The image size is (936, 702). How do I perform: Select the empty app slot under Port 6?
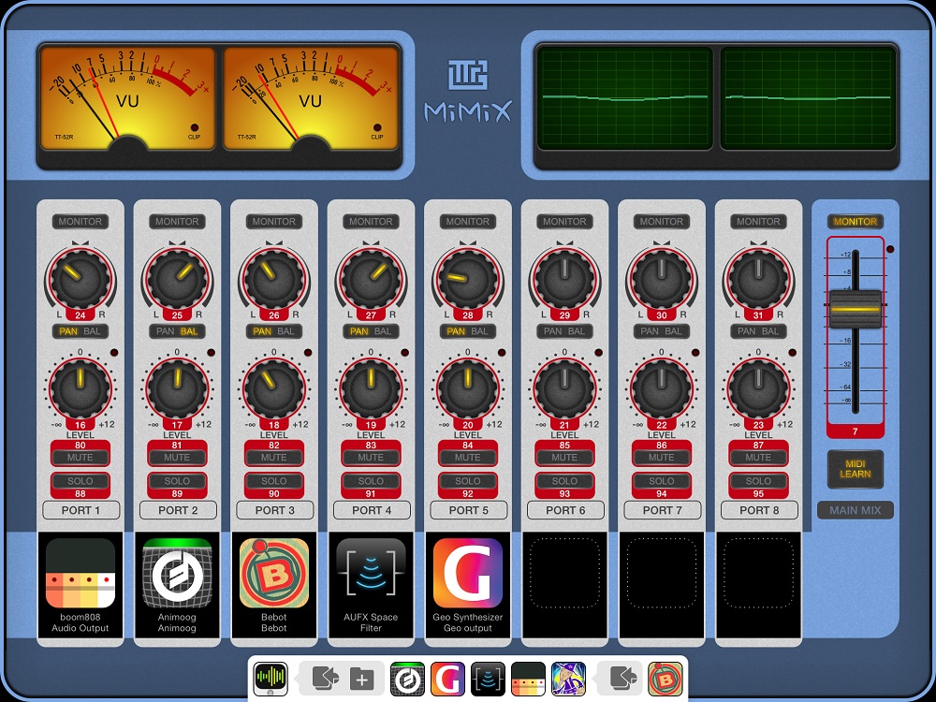coord(564,573)
